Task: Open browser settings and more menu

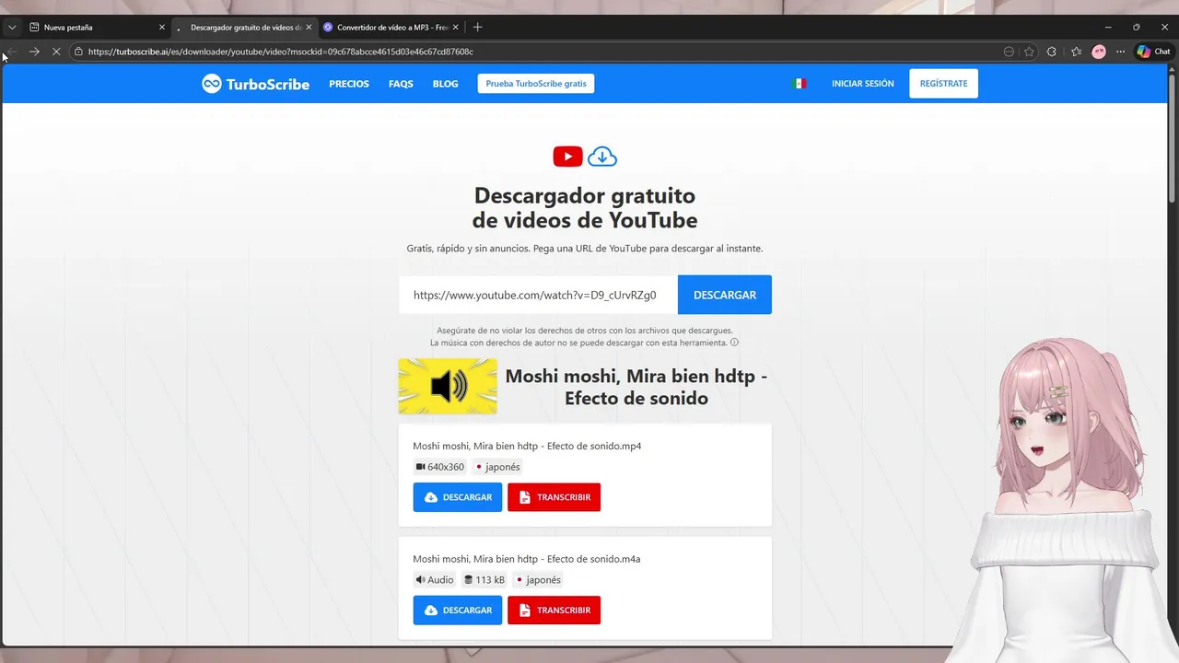Action: coord(1120,52)
